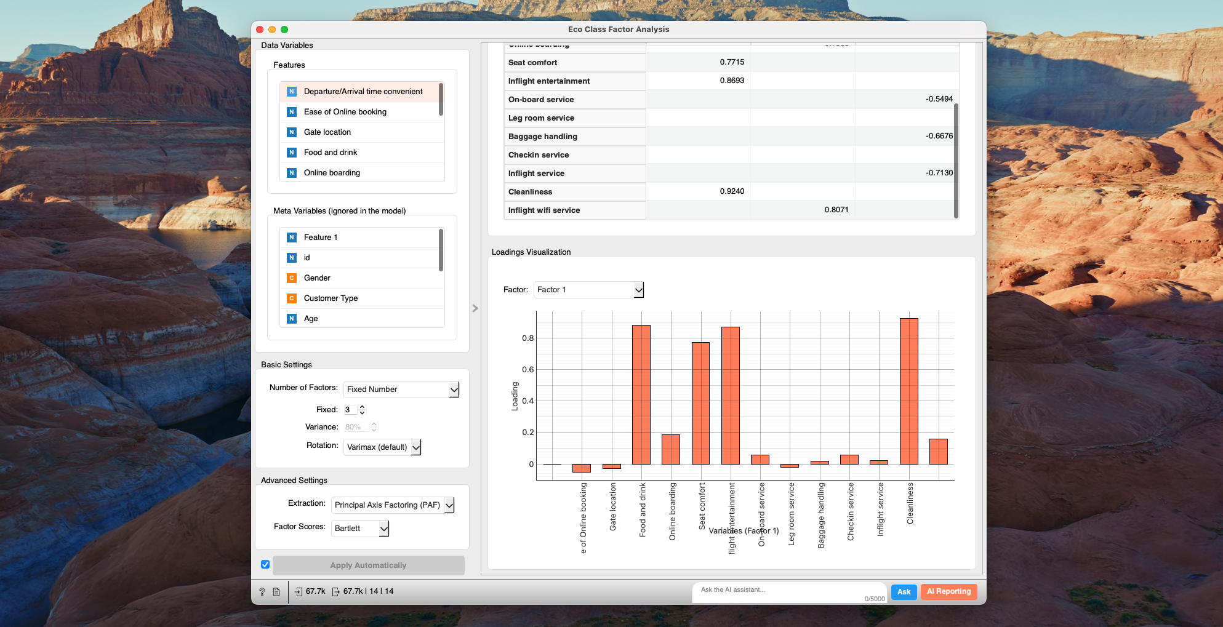
Task: Open the help question mark icon
Action: (262, 592)
